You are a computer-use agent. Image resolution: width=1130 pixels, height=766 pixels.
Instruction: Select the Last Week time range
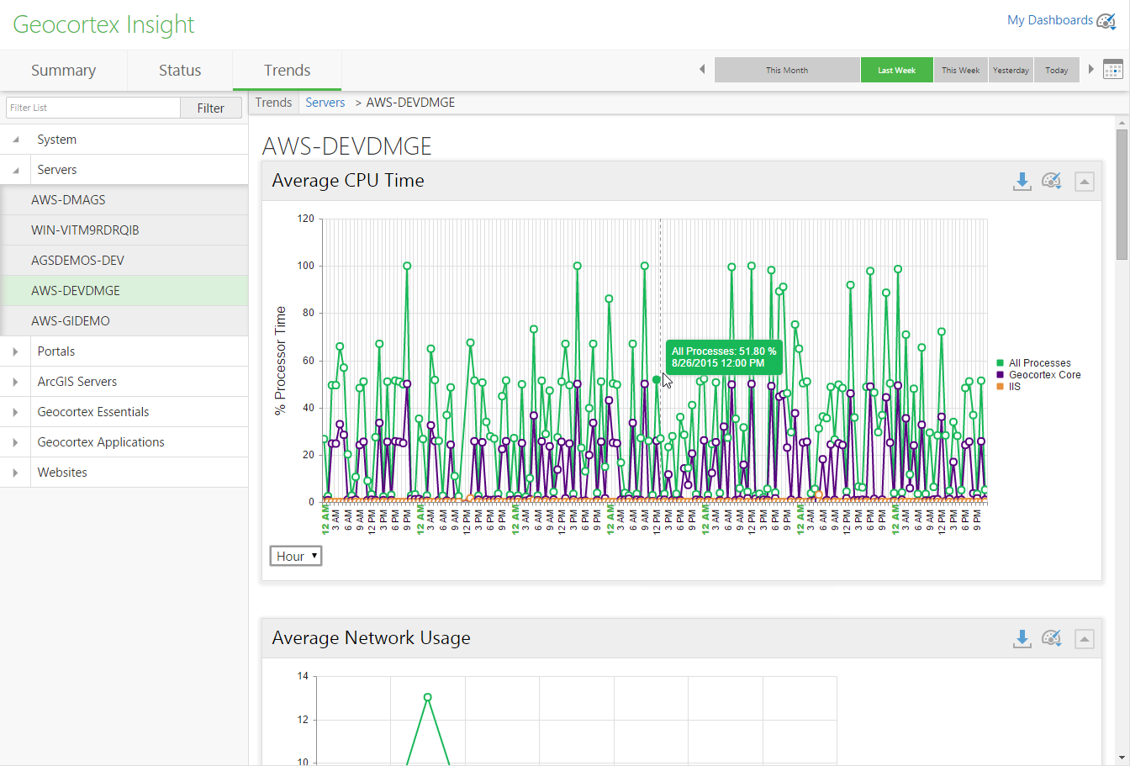pos(896,70)
